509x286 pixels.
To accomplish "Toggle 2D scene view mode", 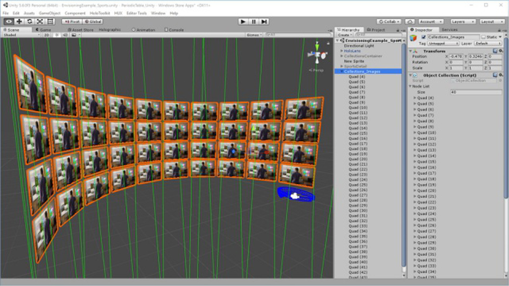I will [x=47, y=35].
